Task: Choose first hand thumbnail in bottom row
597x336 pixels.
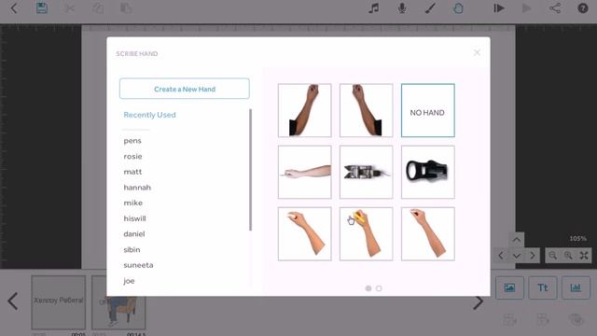Action: [x=305, y=234]
